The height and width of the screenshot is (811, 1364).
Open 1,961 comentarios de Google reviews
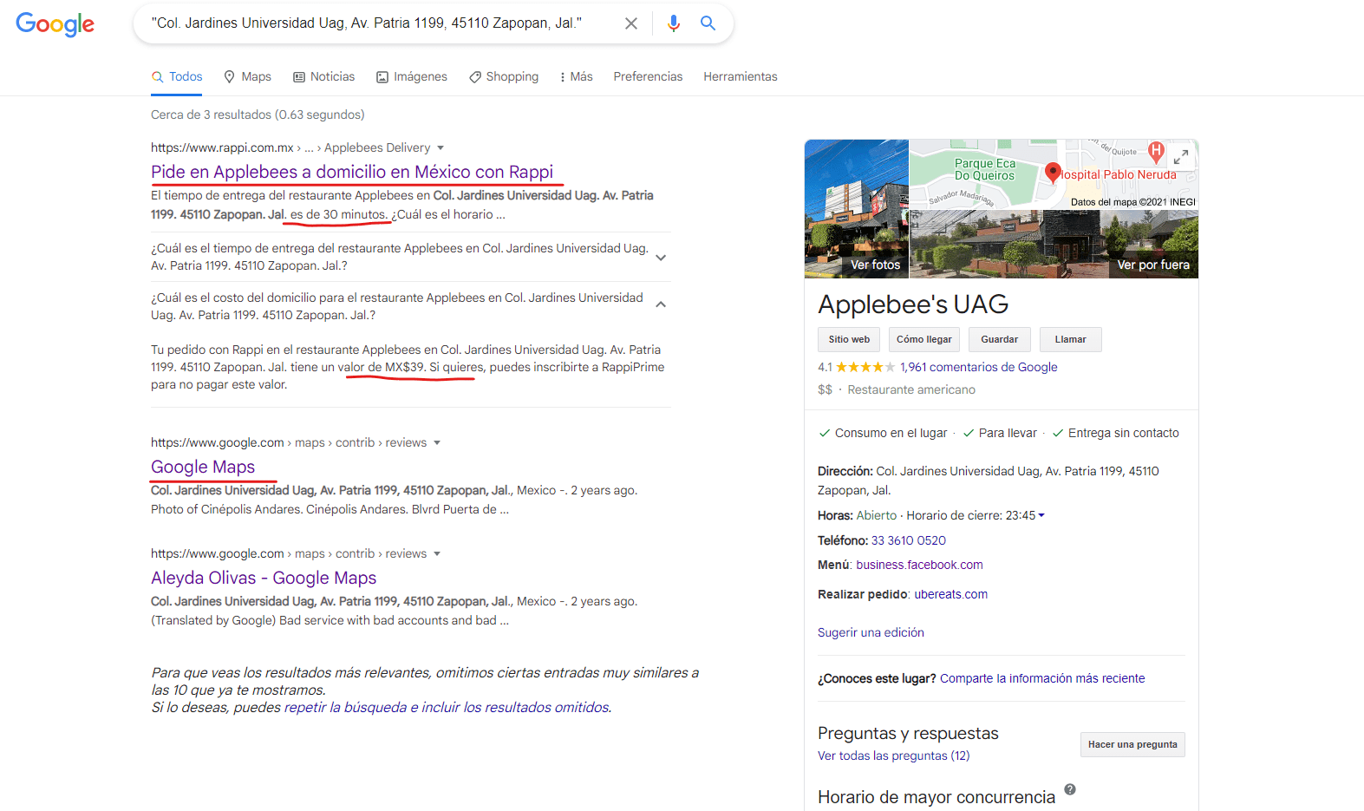(979, 367)
